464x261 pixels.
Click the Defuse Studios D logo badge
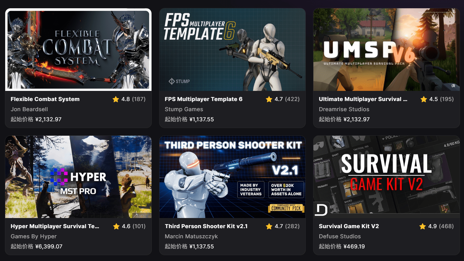click(x=321, y=209)
